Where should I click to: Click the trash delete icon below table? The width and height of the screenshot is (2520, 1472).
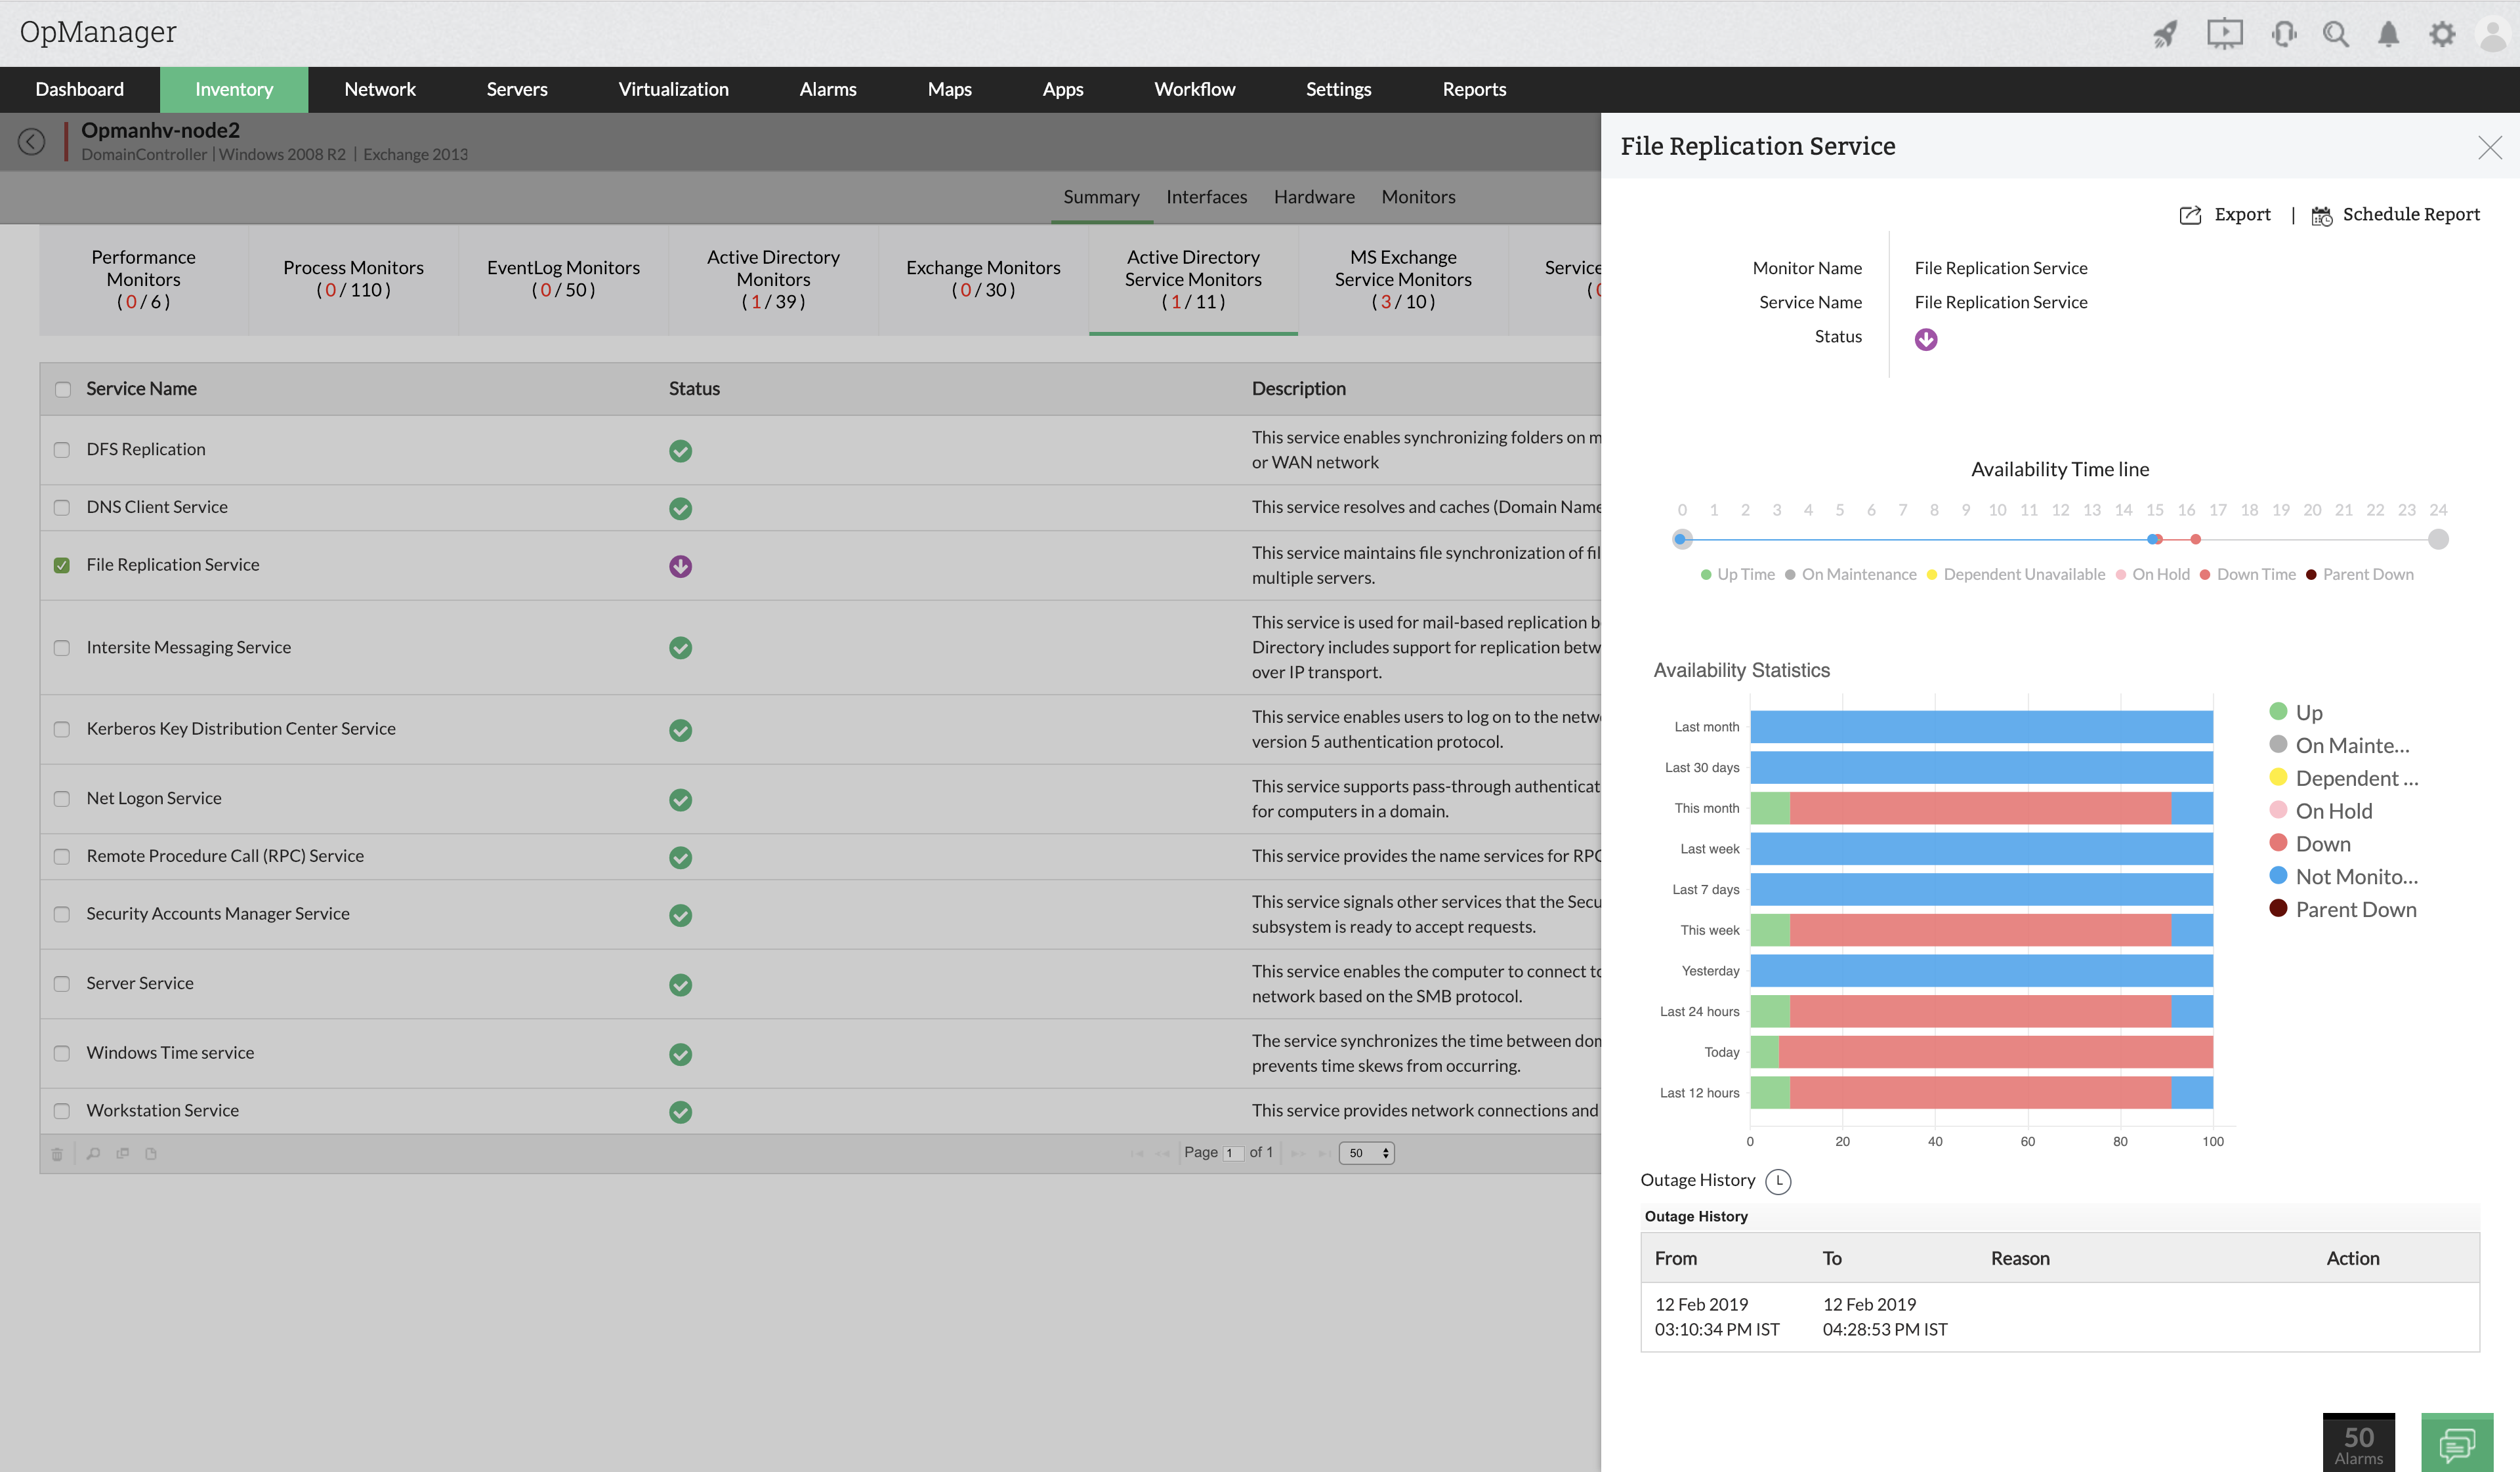click(57, 1155)
